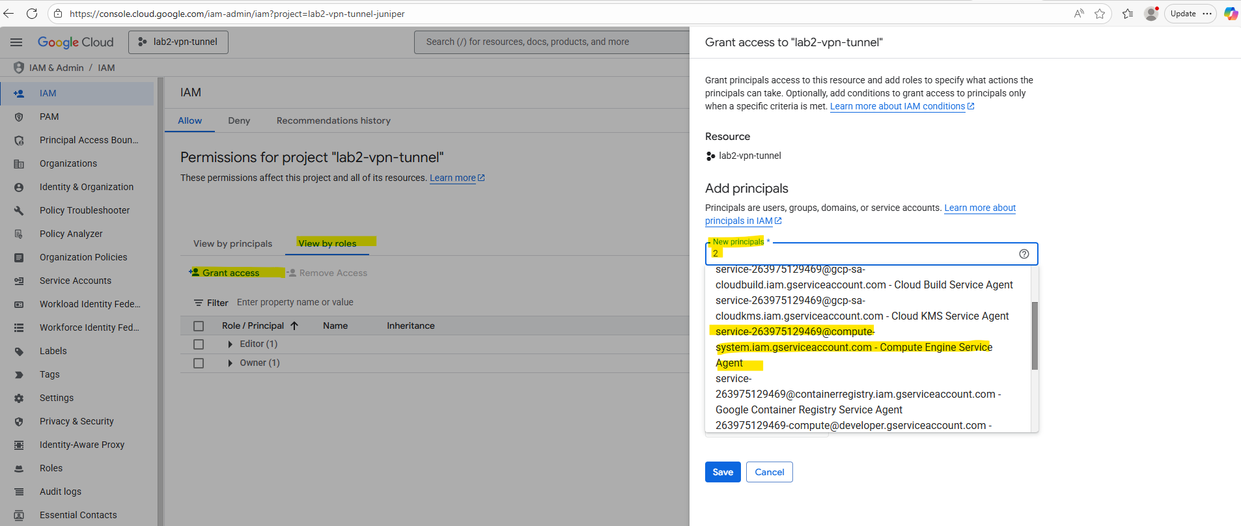Toggle the select-all checkbox in table header

click(199, 326)
